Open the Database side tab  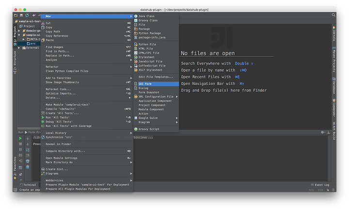pyautogui.click(x=334, y=86)
